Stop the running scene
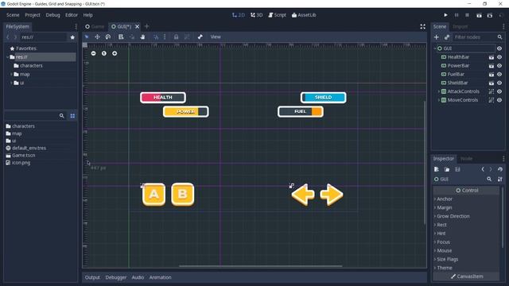 (467, 15)
